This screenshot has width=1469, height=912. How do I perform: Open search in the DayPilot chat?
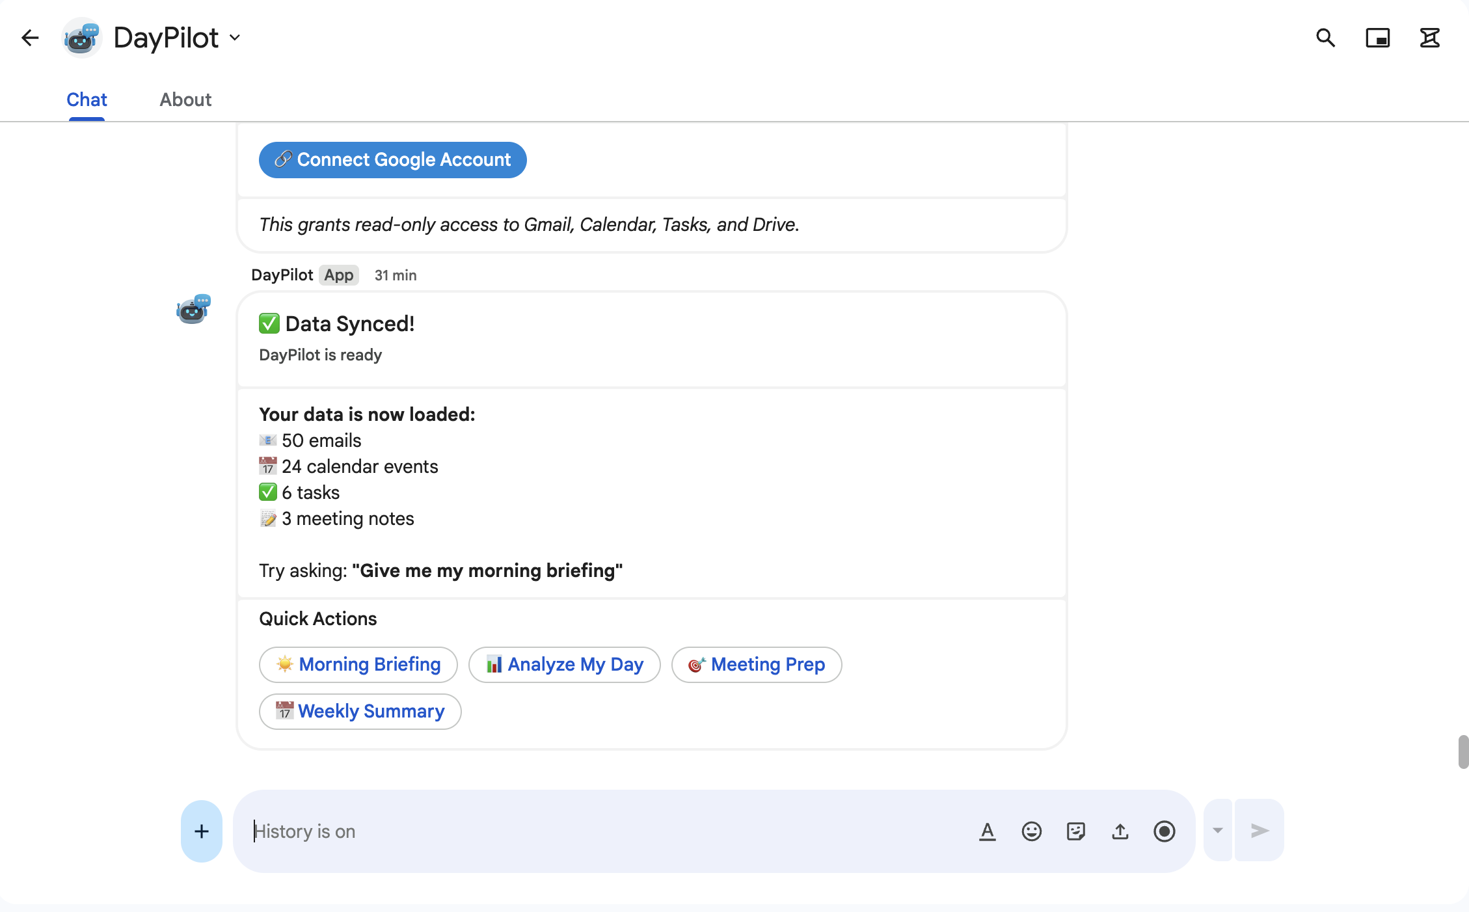click(x=1325, y=38)
